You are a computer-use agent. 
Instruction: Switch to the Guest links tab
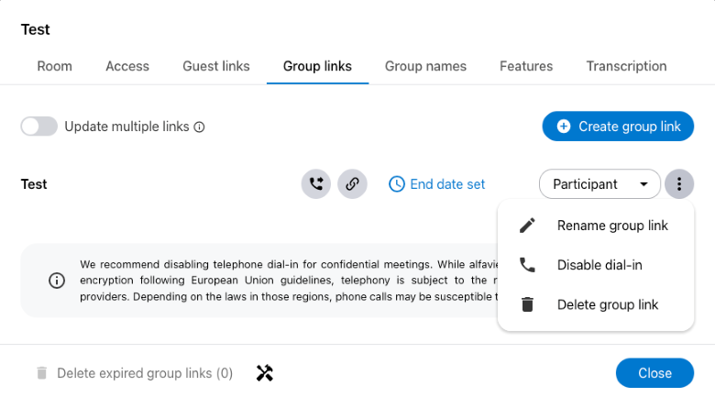216,66
